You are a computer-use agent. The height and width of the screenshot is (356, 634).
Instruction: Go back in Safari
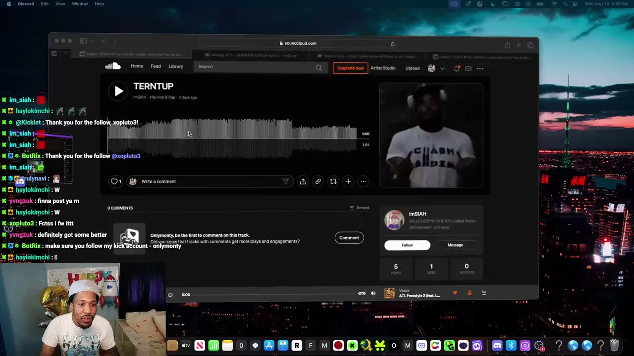pyautogui.click(x=103, y=42)
